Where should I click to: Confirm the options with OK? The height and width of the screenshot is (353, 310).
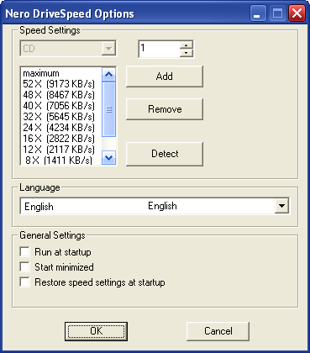[x=96, y=331]
